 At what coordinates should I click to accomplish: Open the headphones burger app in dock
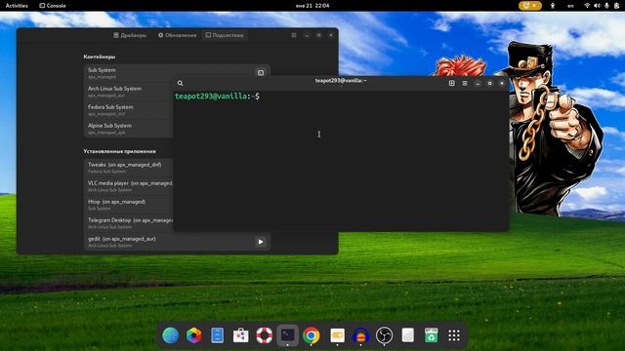360,335
